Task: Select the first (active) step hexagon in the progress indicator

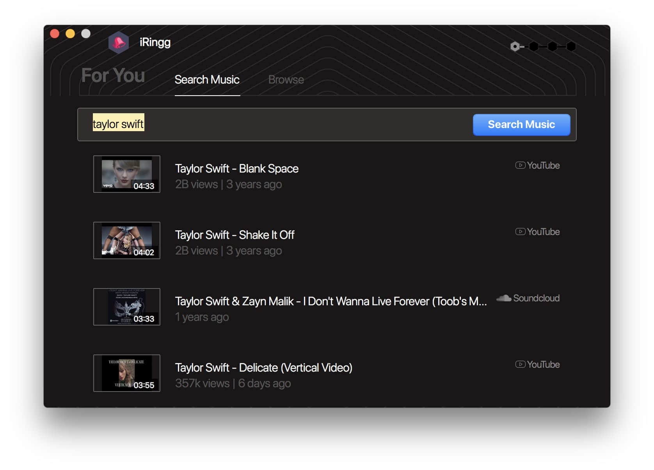Action: (x=515, y=47)
